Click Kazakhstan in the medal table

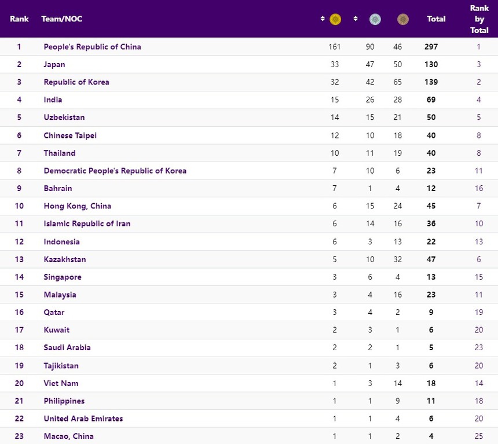pyautogui.click(x=65, y=259)
